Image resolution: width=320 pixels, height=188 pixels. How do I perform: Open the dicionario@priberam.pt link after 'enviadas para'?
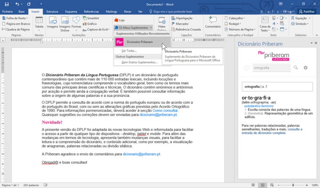click(x=158, y=115)
